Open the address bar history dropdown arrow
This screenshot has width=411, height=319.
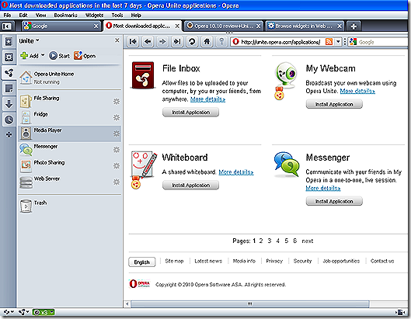(x=338, y=42)
